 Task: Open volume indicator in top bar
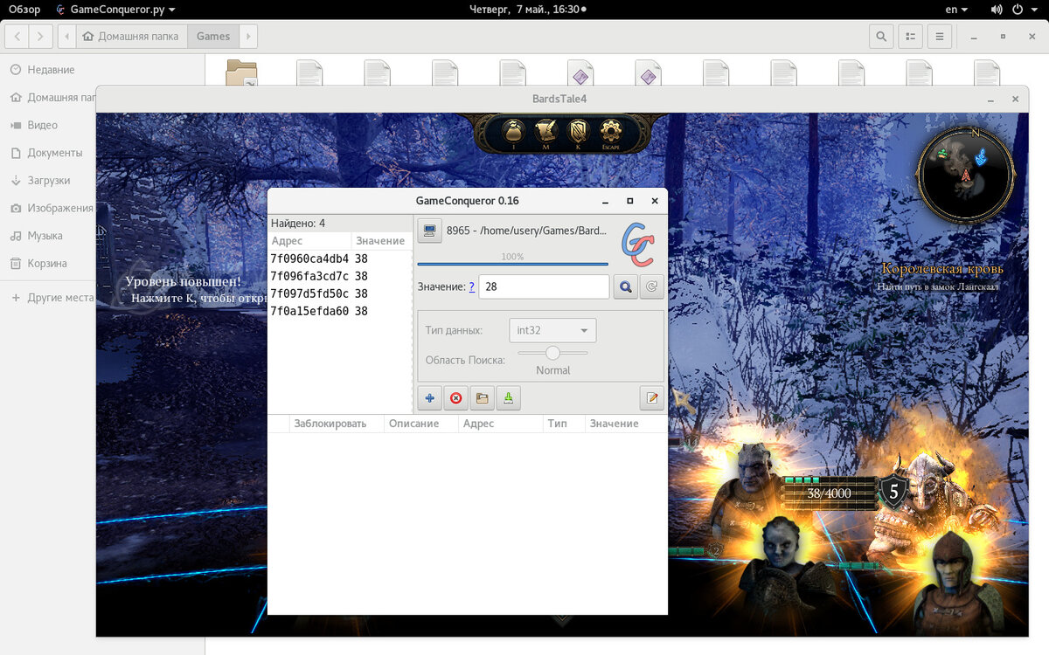coord(997,10)
